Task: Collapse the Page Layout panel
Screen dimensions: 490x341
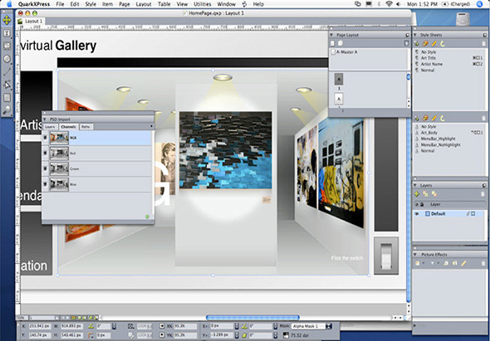Action: tap(332, 35)
